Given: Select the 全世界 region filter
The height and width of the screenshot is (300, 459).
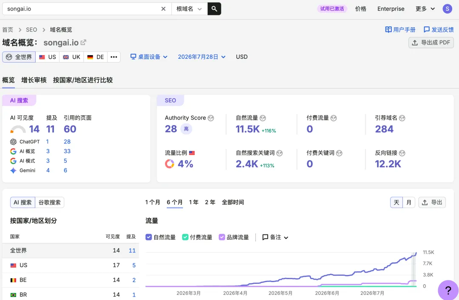Looking at the screenshot, I should (x=19, y=57).
